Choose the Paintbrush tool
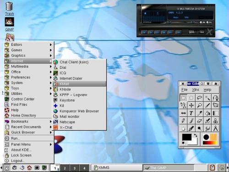229x172 pixels. 191,121
